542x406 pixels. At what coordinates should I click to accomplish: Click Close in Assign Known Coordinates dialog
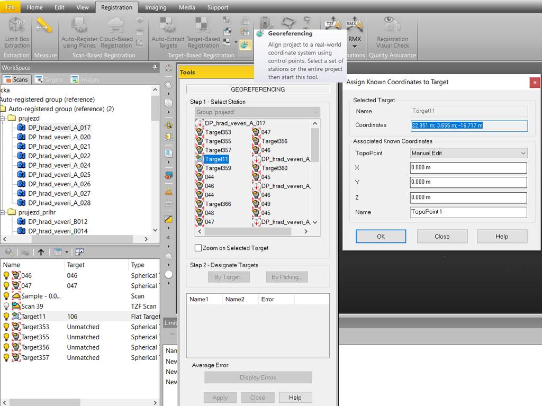(442, 236)
